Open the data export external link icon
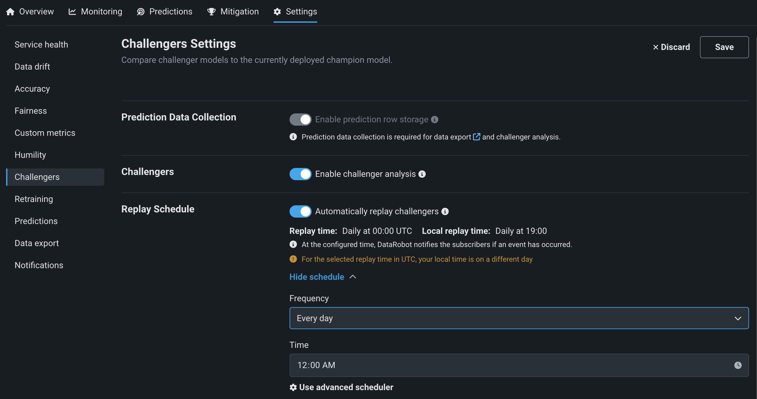This screenshot has height=399, width=757. coord(476,137)
